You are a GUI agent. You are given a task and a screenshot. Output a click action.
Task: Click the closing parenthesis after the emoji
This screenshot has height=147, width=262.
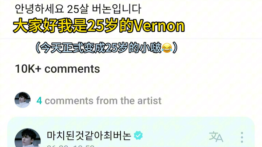pos(175,48)
